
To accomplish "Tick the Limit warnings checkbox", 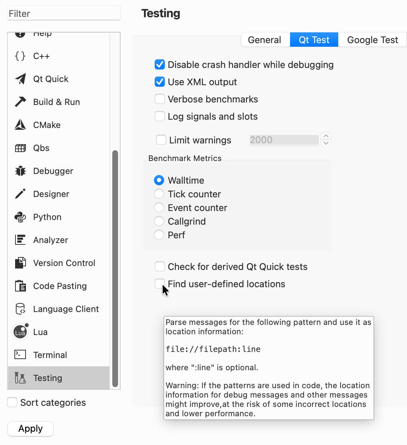I will click(161, 140).
